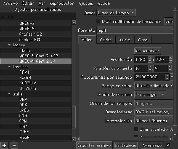178x149 pixels.
Task: Collapse the lossless preset group
Action: (x=10, y=67)
